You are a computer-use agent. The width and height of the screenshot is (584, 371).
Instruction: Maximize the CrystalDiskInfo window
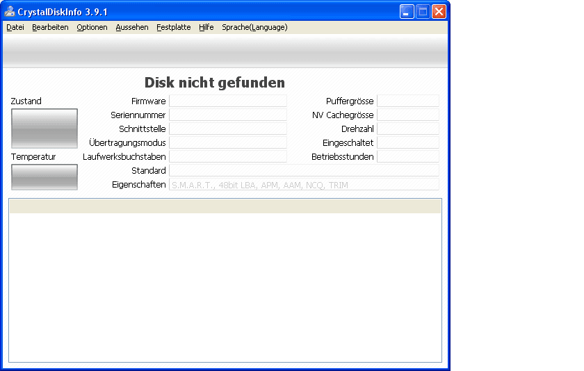[423, 12]
